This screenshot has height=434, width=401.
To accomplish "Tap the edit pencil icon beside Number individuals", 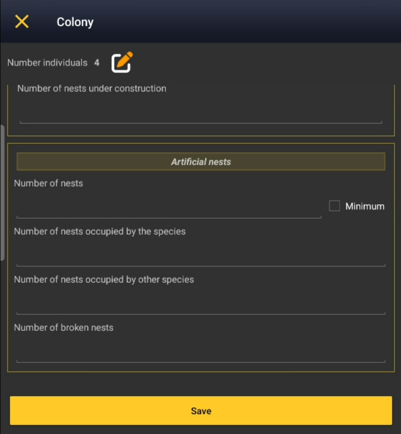I will tap(122, 62).
